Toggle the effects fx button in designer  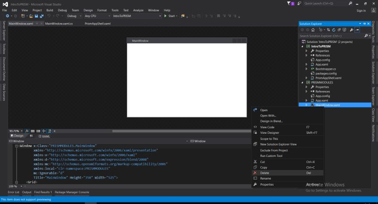27,131
